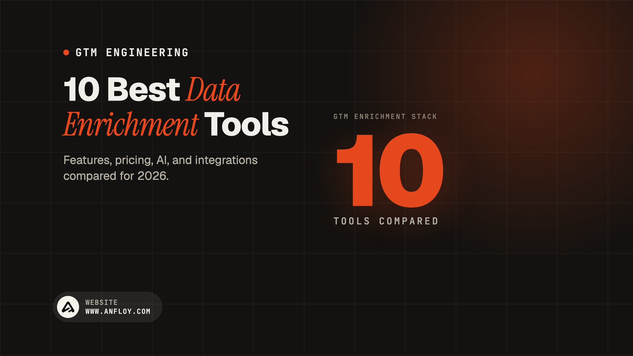Click the text "compared for 2026."
This screenshot has height=356, width=633.
point(116,176)
